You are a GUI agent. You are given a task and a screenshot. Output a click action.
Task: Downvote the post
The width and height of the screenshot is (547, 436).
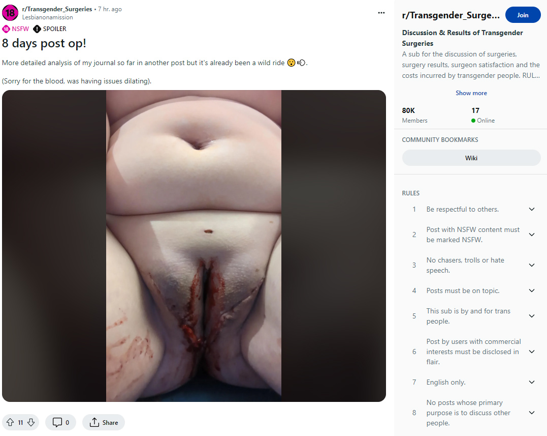[x=31, y=422]
